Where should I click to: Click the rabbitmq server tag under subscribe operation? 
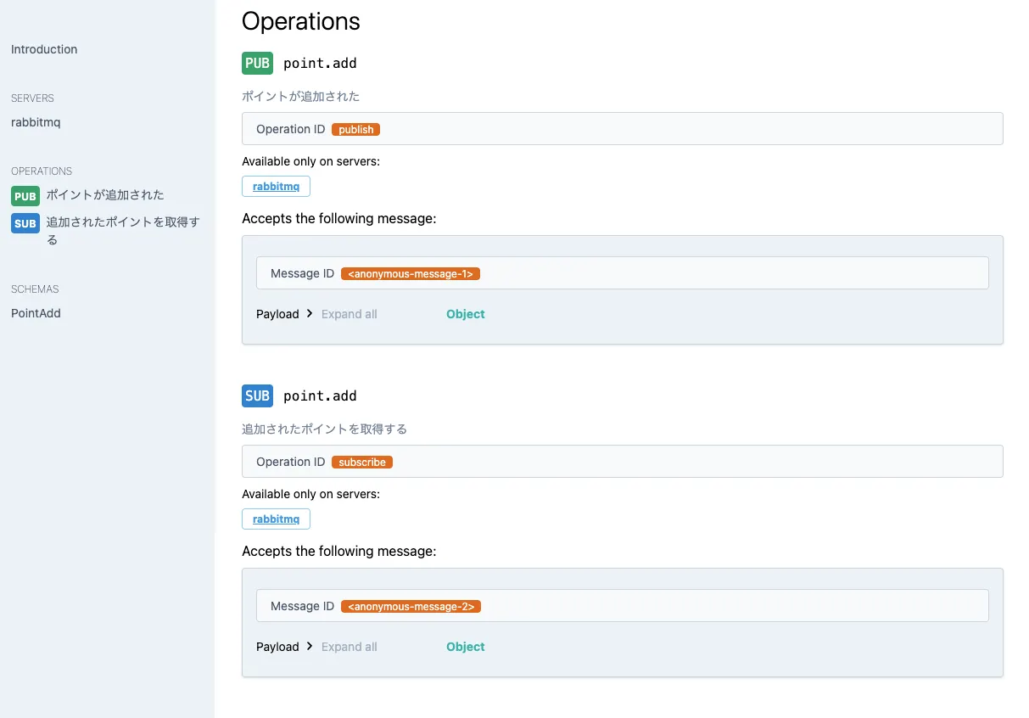click(x=276, y=519)
